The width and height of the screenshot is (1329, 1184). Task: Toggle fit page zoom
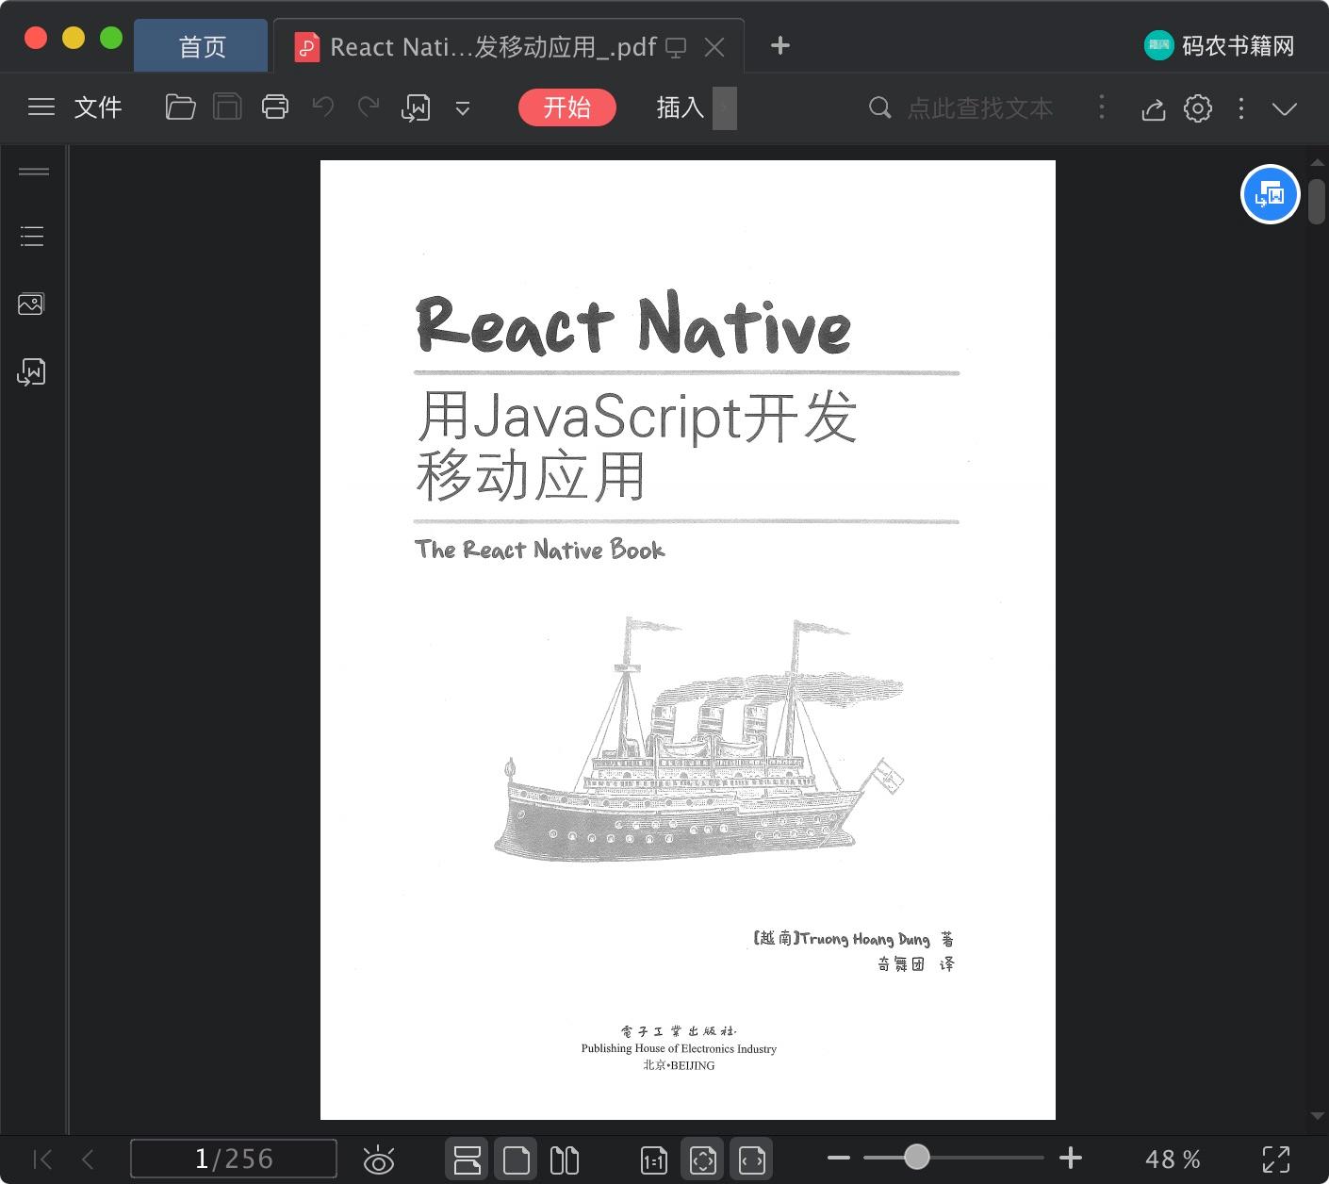702,1159
